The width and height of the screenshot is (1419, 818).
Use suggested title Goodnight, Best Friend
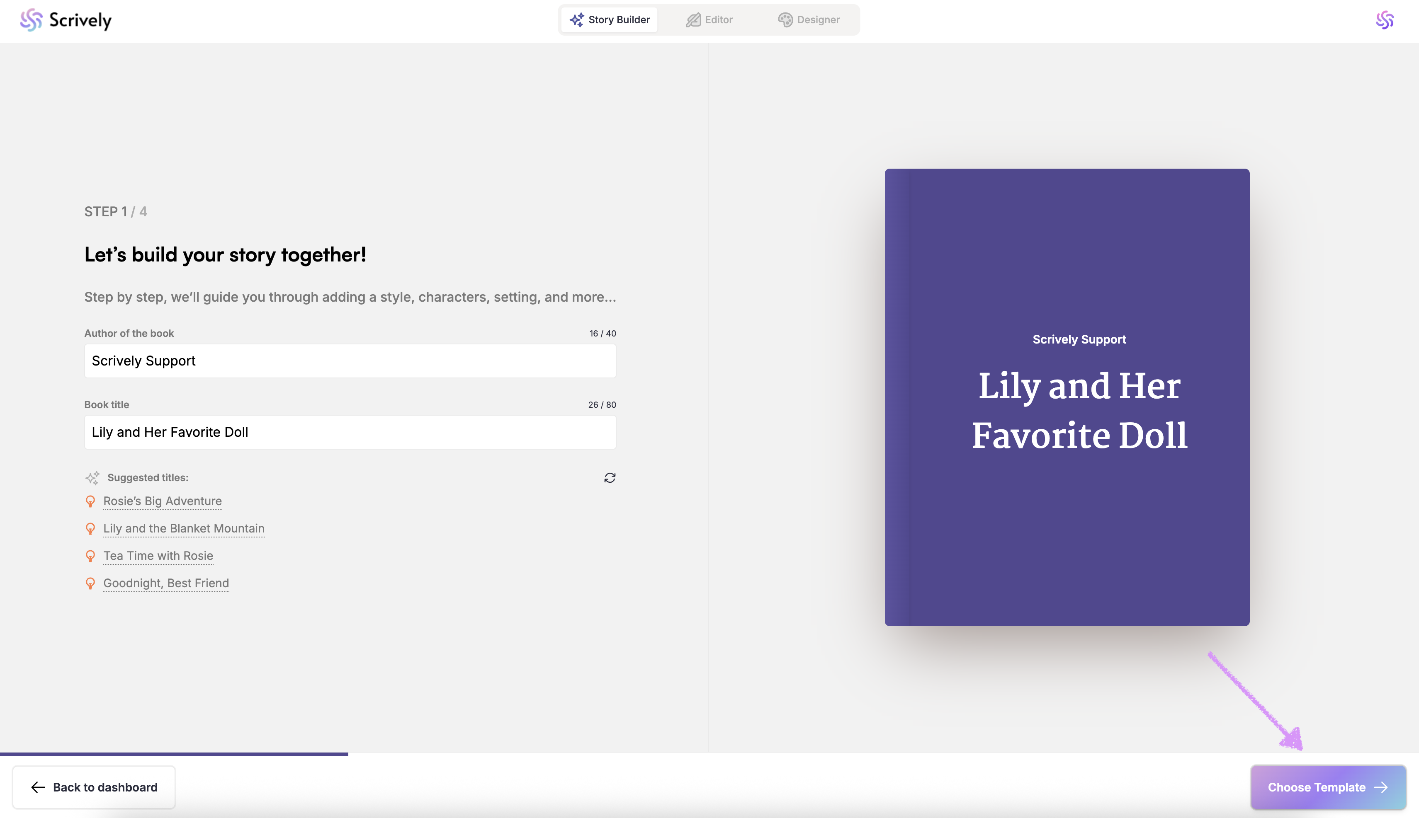(166, 583)
